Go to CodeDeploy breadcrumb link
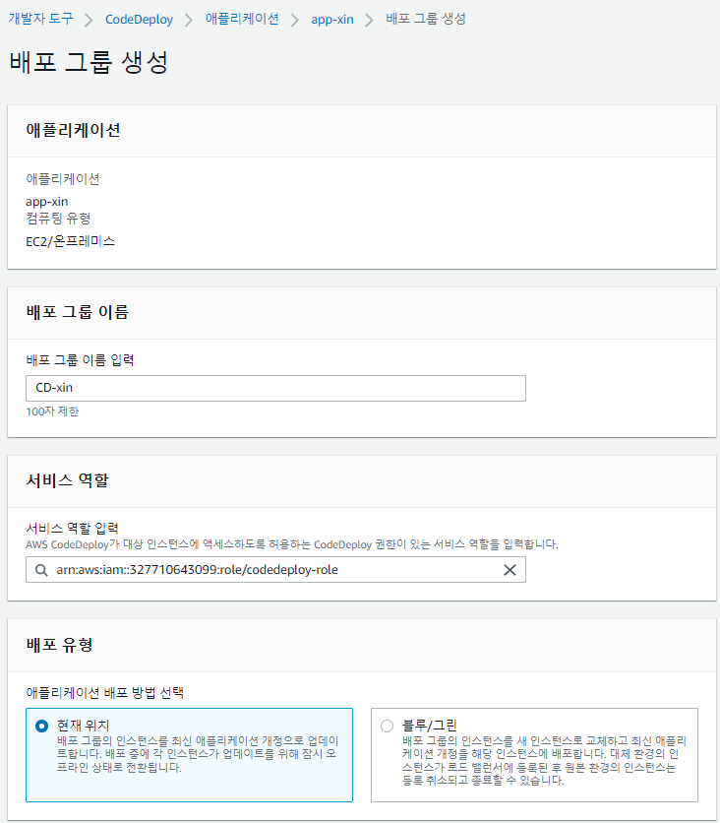Screen dimensions: 720x823 point(139,20)
